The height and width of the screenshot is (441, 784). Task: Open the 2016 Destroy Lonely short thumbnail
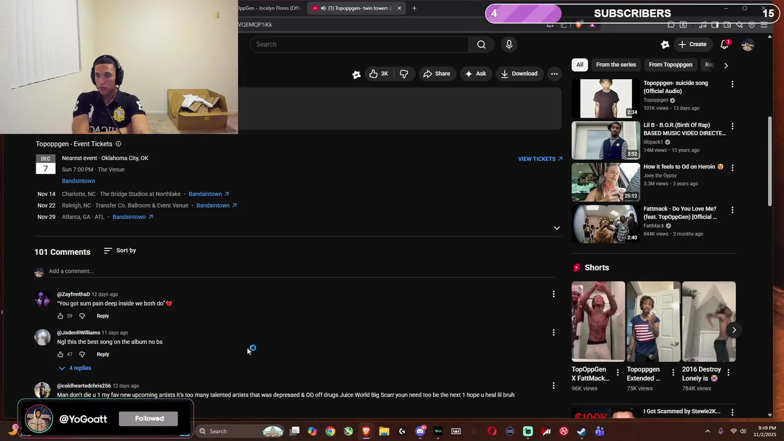(709, 322)
